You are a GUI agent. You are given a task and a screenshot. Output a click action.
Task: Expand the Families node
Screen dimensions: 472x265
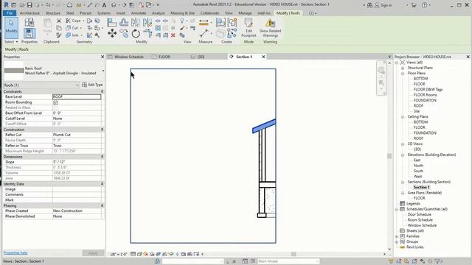click(x=397, y=236)
